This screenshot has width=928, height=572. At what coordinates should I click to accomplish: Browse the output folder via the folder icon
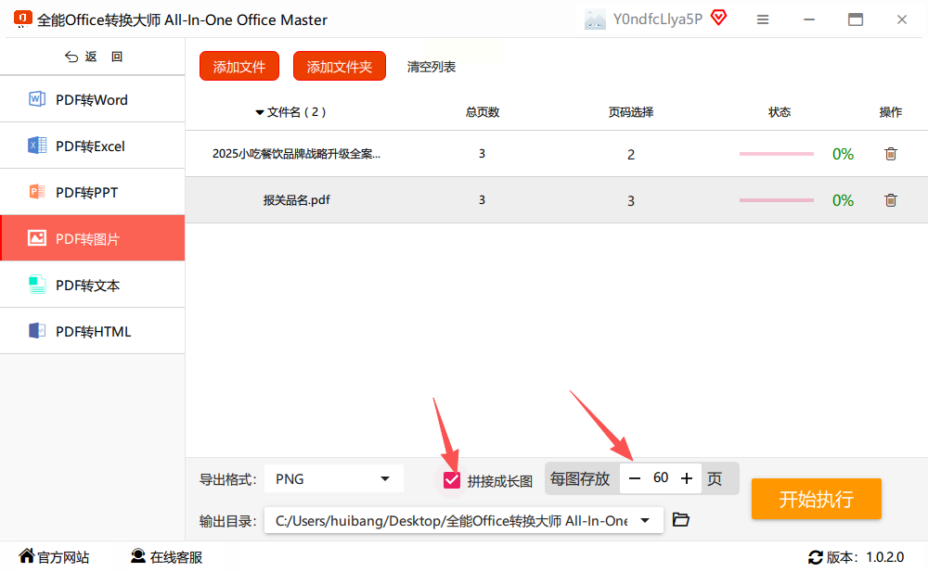coord(681,519)
